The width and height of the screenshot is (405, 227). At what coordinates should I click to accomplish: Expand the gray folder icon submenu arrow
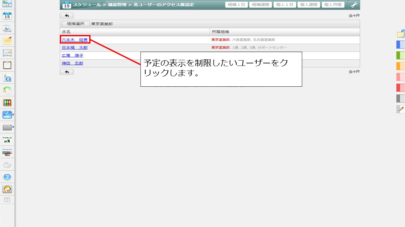13,127
